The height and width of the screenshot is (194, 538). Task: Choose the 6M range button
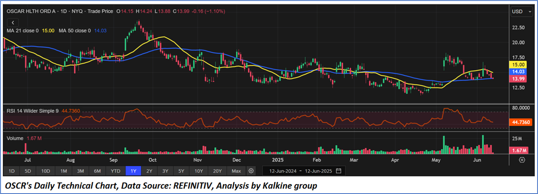(97, 171)
